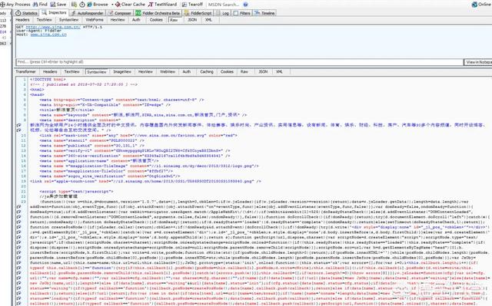Select the response SyntaxView tab

pyautogui.click(x=97, y=71)
